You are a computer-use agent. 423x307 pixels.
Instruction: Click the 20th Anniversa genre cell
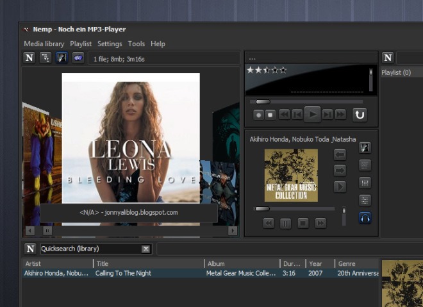[x=358, y=273]
